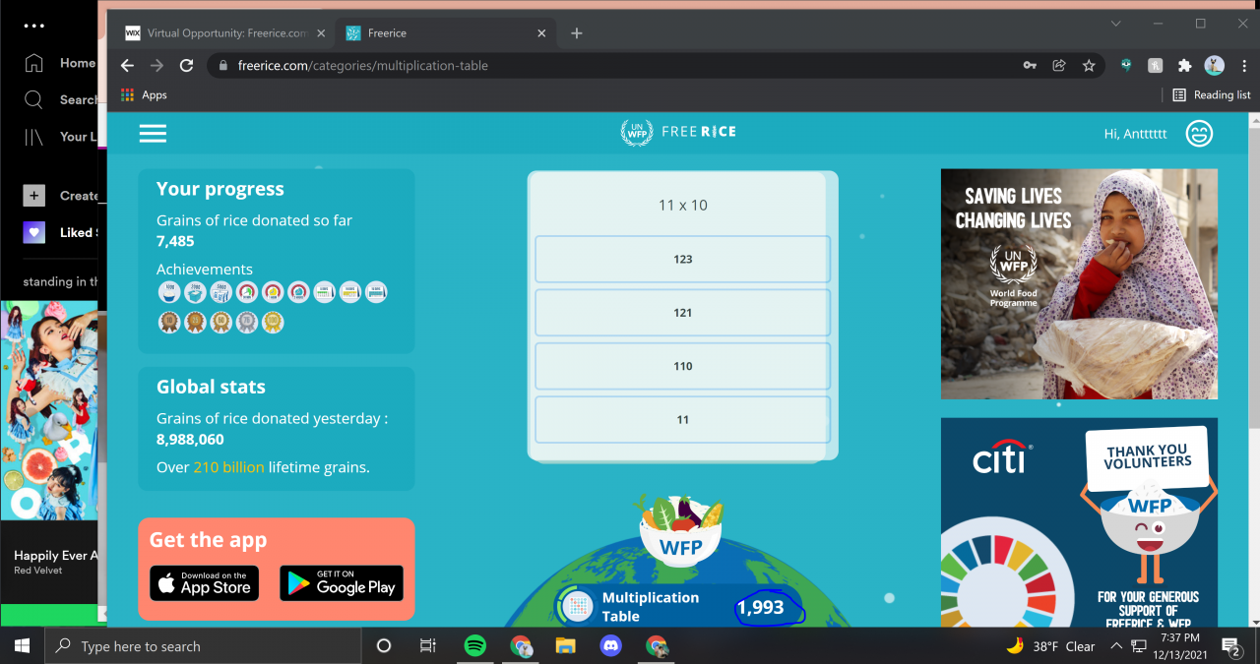Reload the Freerice page
The width and height of the screenshot is (1260, 664).
point(186,66)
